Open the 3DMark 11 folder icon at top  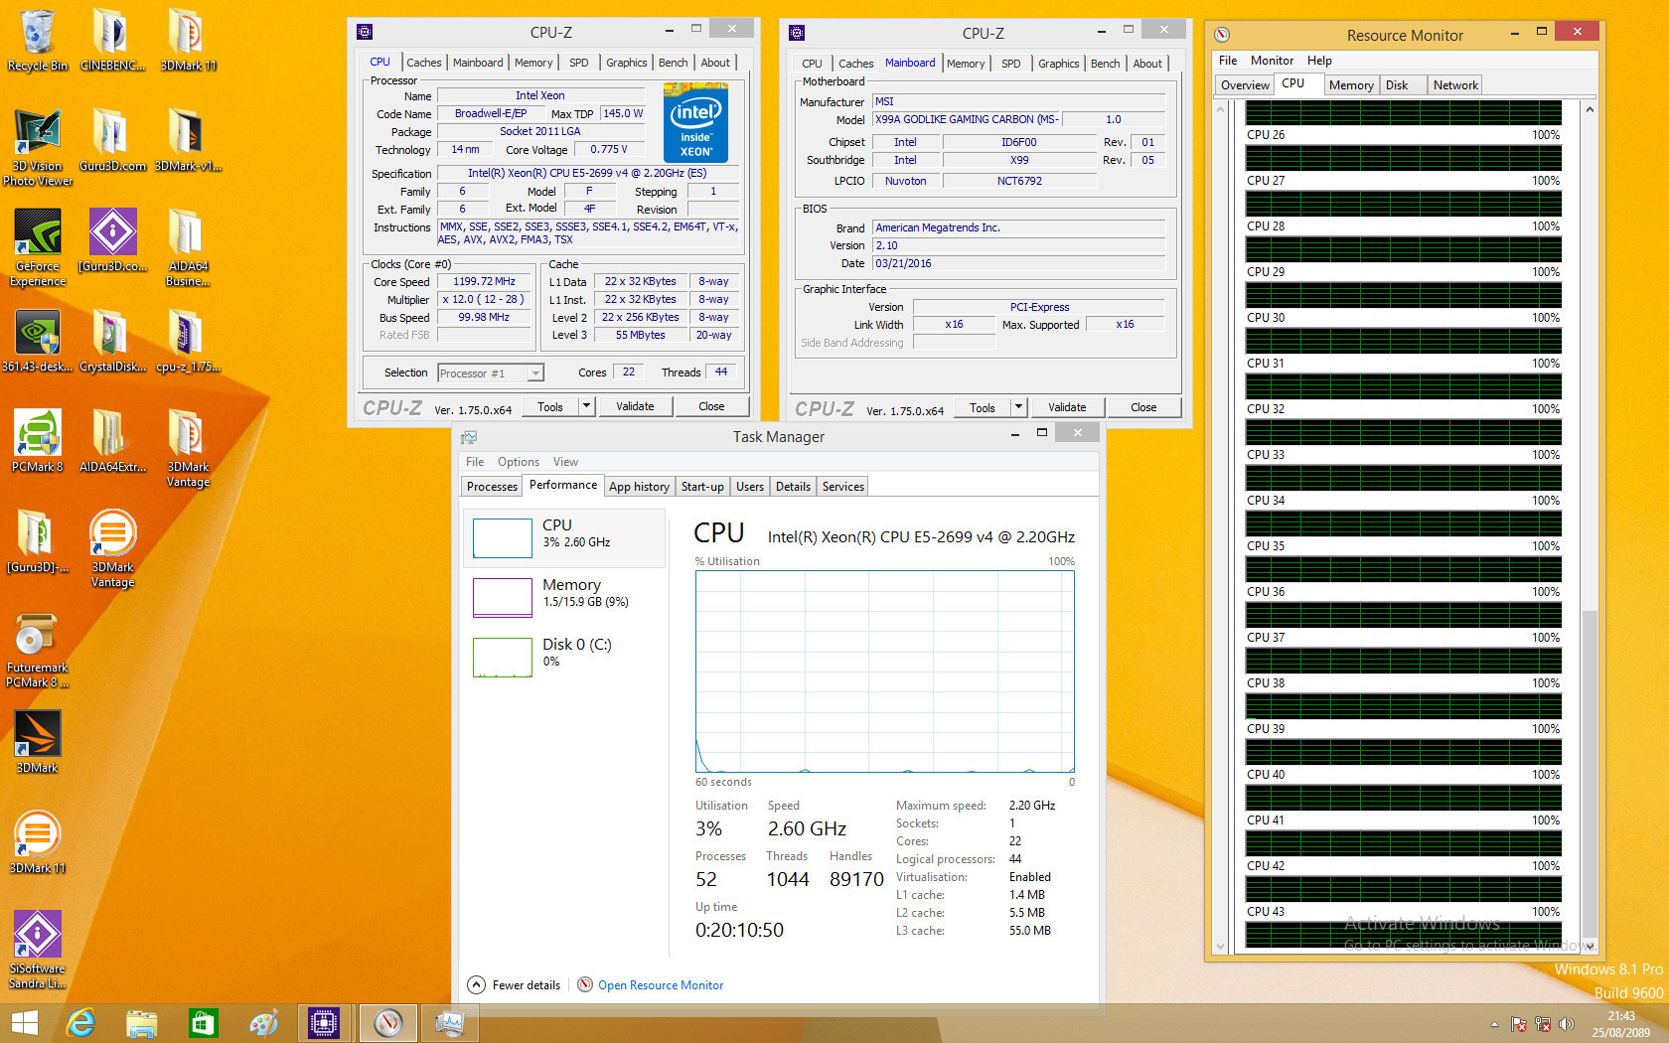tap(188, 40)
